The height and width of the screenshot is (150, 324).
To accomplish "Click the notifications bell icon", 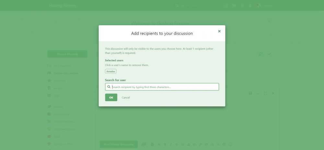I will point(250,5).
